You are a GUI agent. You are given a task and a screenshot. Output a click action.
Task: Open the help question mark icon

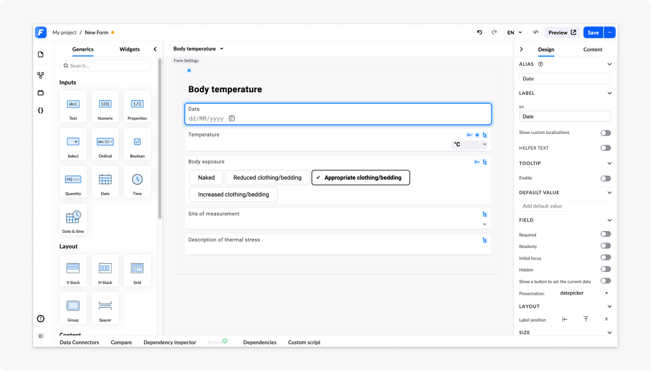tap(41, 319)
